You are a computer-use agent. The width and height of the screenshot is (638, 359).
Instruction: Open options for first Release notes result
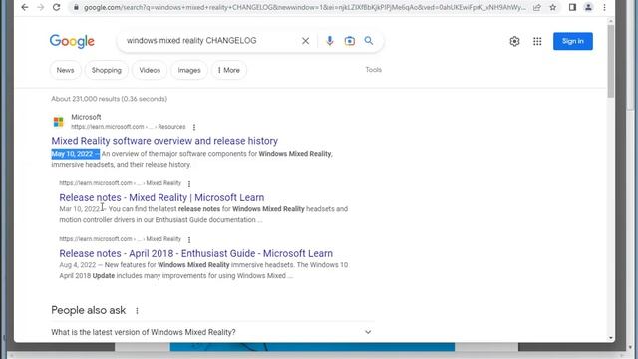pos(189,183)
